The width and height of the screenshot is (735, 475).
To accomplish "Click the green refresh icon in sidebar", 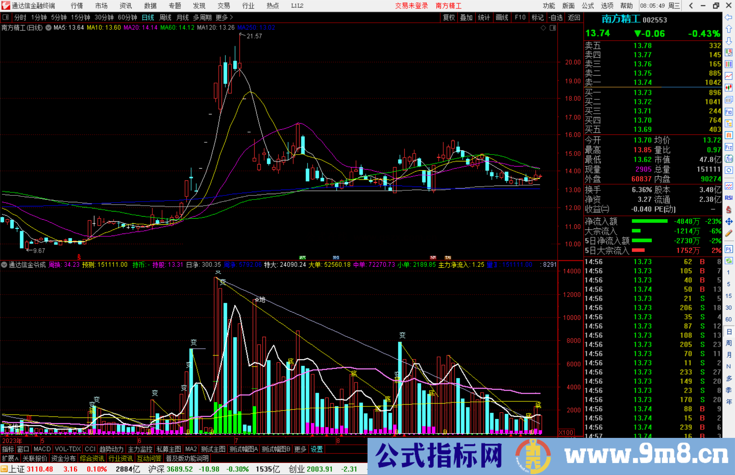I will [x=729, y=261].
